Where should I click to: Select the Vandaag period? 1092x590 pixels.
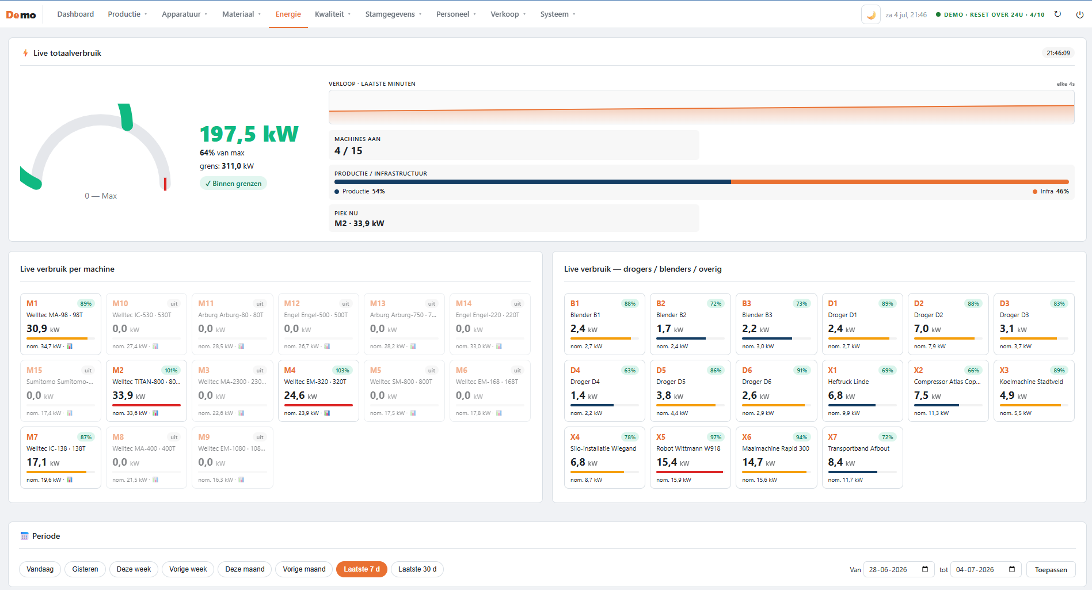click(x=40, y=569)
